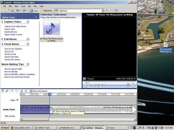Image resolution: width=174 pixels, height=130 pixels.
Task: Step to the previous frame in monitor
Action: (x=99, y=85)
